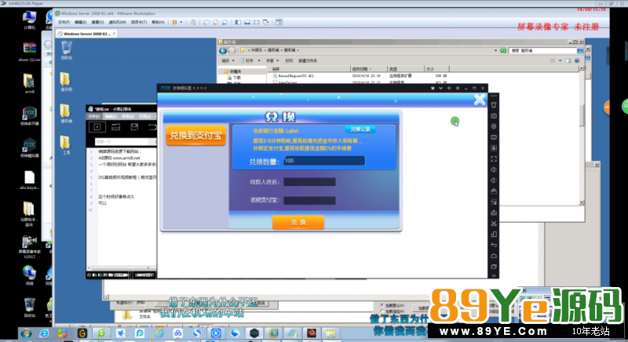Open the VMware 编辑(E) menu
Viewport: 628px width, 342px height.
point(80,23)
